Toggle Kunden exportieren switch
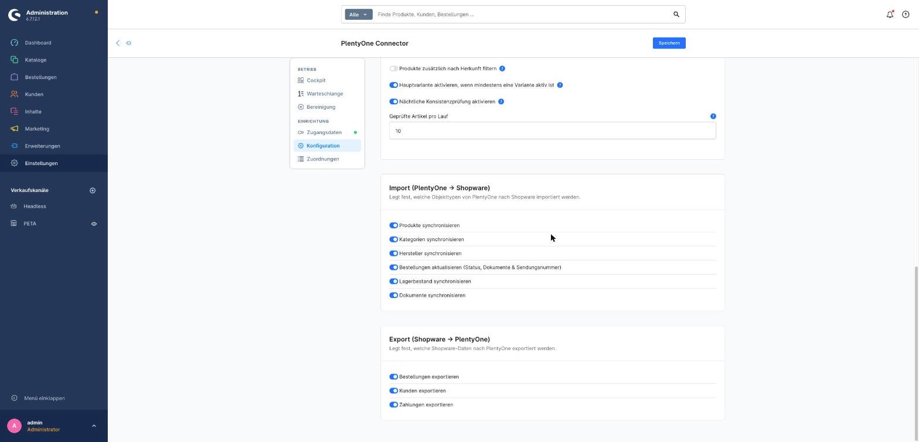This screenshot has height=442, width=919. pos(393,391)
